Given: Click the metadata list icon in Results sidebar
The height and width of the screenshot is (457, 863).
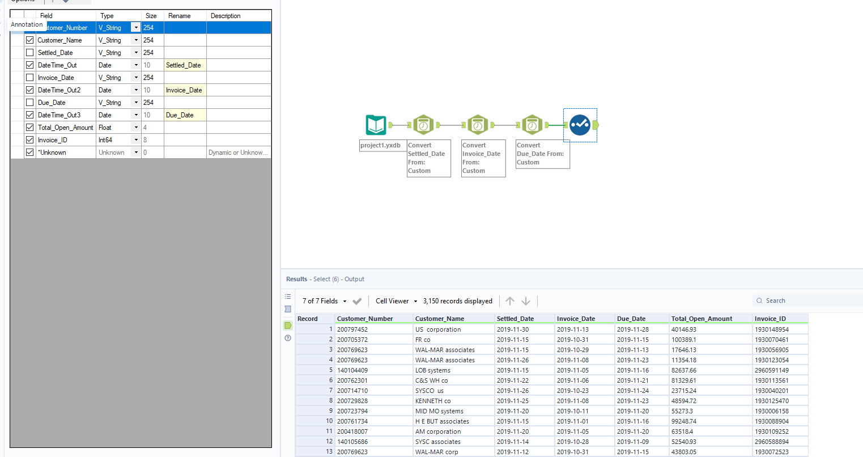Looking at the screenshot, I should pyautogui.click(x=288, y=296).
